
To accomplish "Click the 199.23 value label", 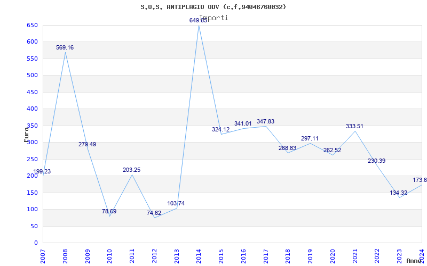I will [x=42, y=171].
